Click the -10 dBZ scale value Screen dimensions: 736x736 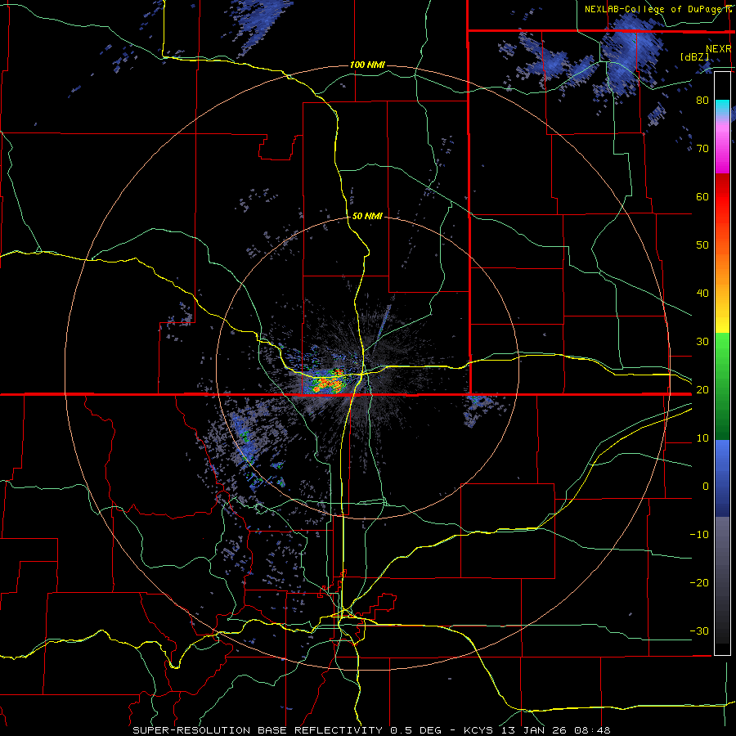pos(699,535)
